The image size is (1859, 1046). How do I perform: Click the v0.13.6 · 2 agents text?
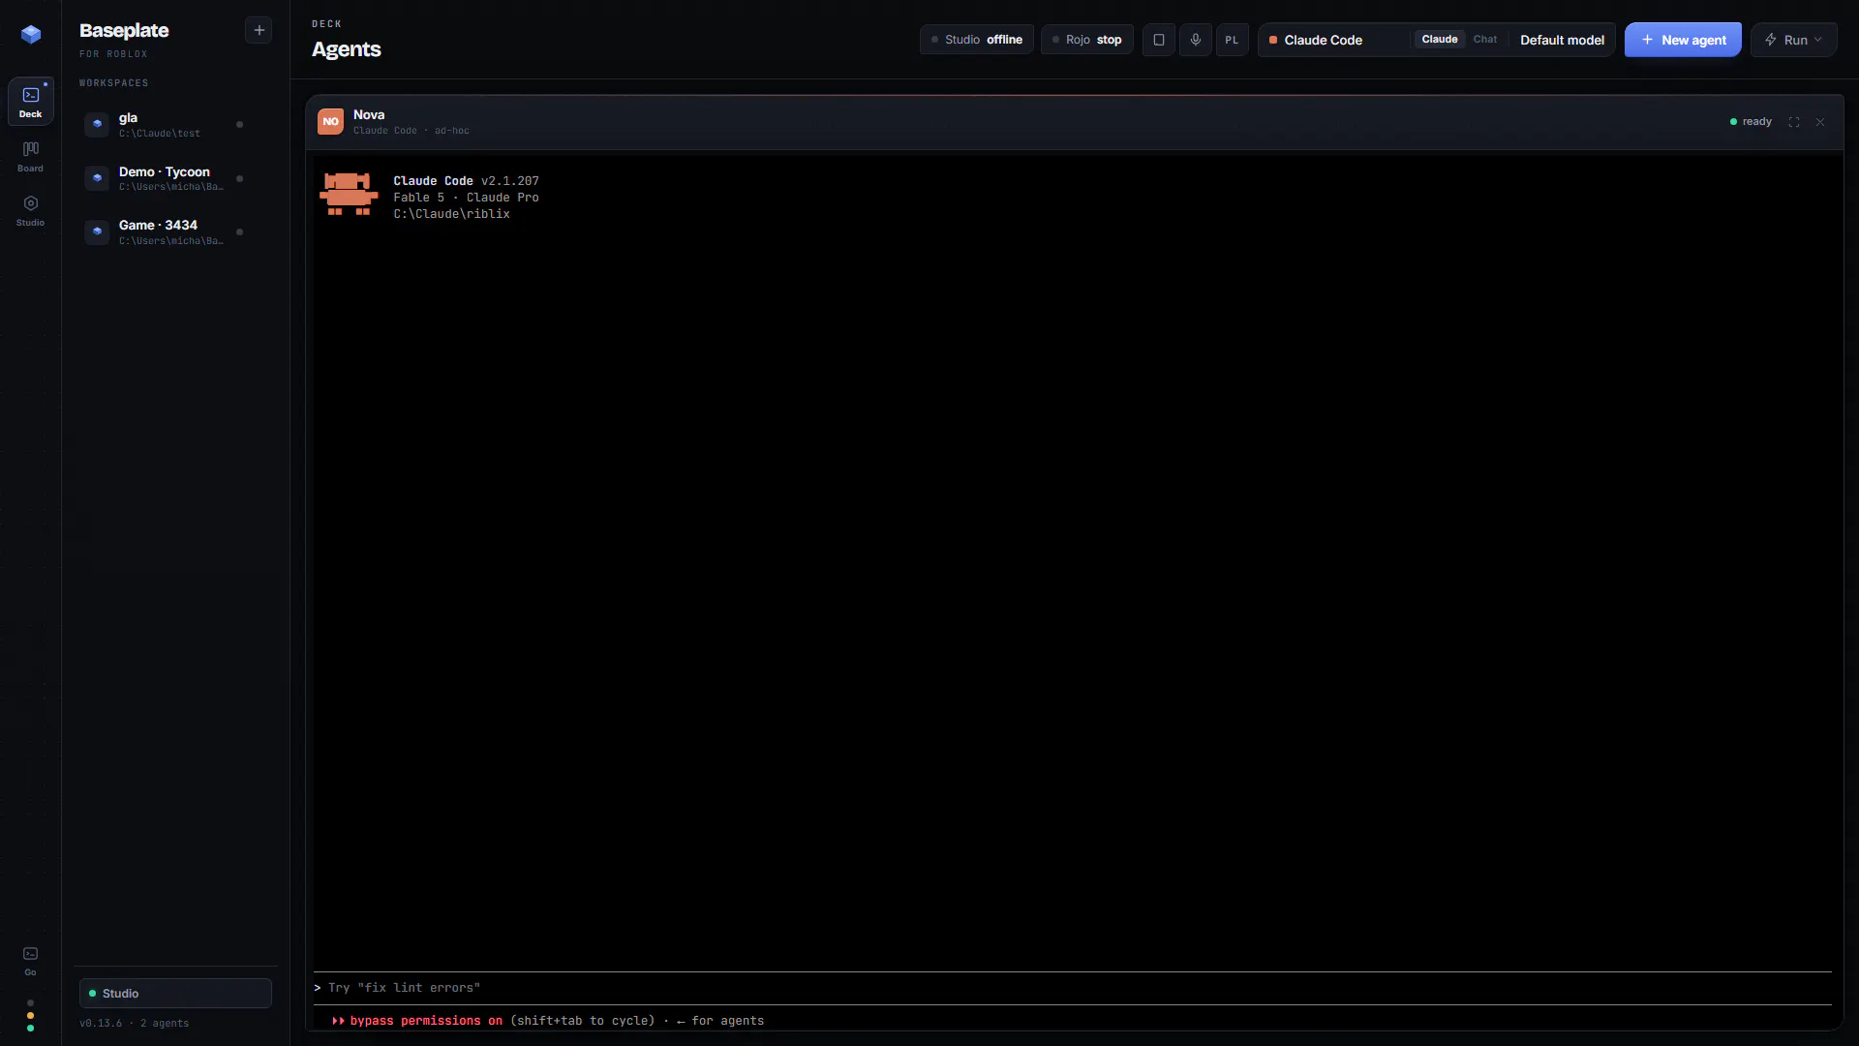[x=134, y=1024]
